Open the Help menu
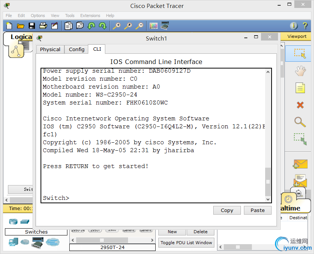The image size is (314, 254). click(x=110, y=16)
